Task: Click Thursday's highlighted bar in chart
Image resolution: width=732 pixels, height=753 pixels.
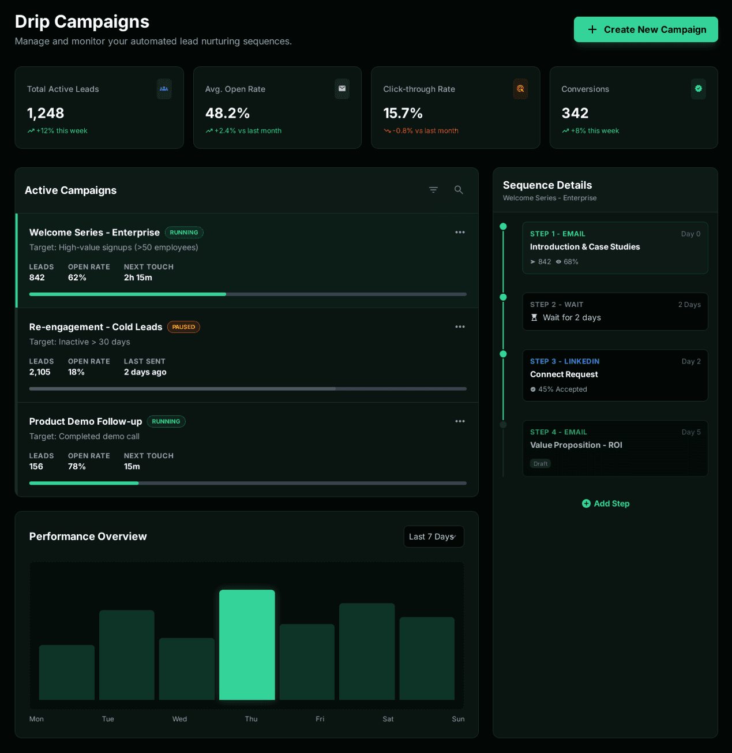Action: pyautogui.click(x=247, y=645)
